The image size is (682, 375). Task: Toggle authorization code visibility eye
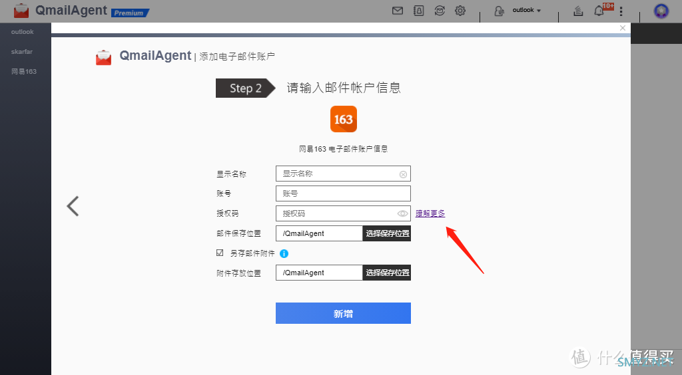403,213
